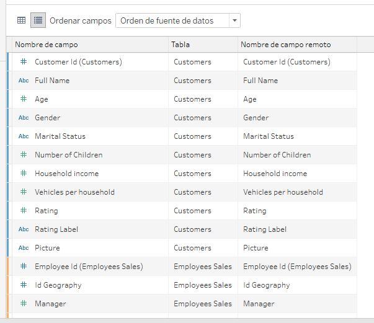Click the number type icon beside Manager

click(24, 304)
